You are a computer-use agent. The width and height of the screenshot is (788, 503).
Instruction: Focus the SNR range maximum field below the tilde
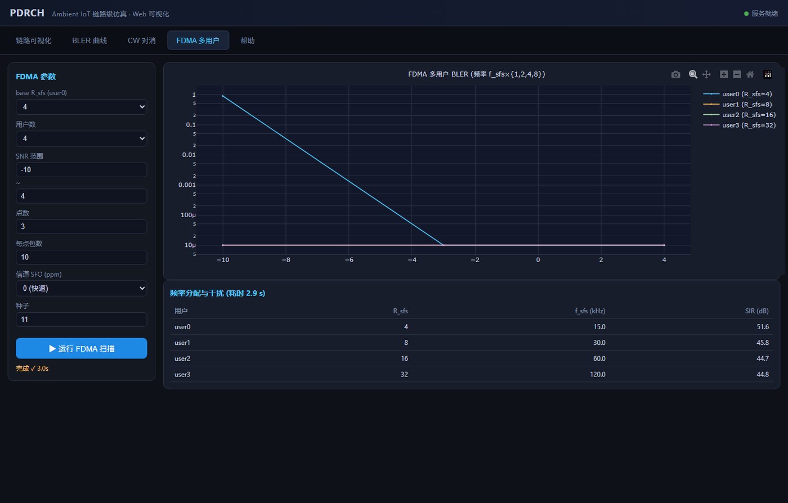82,196
